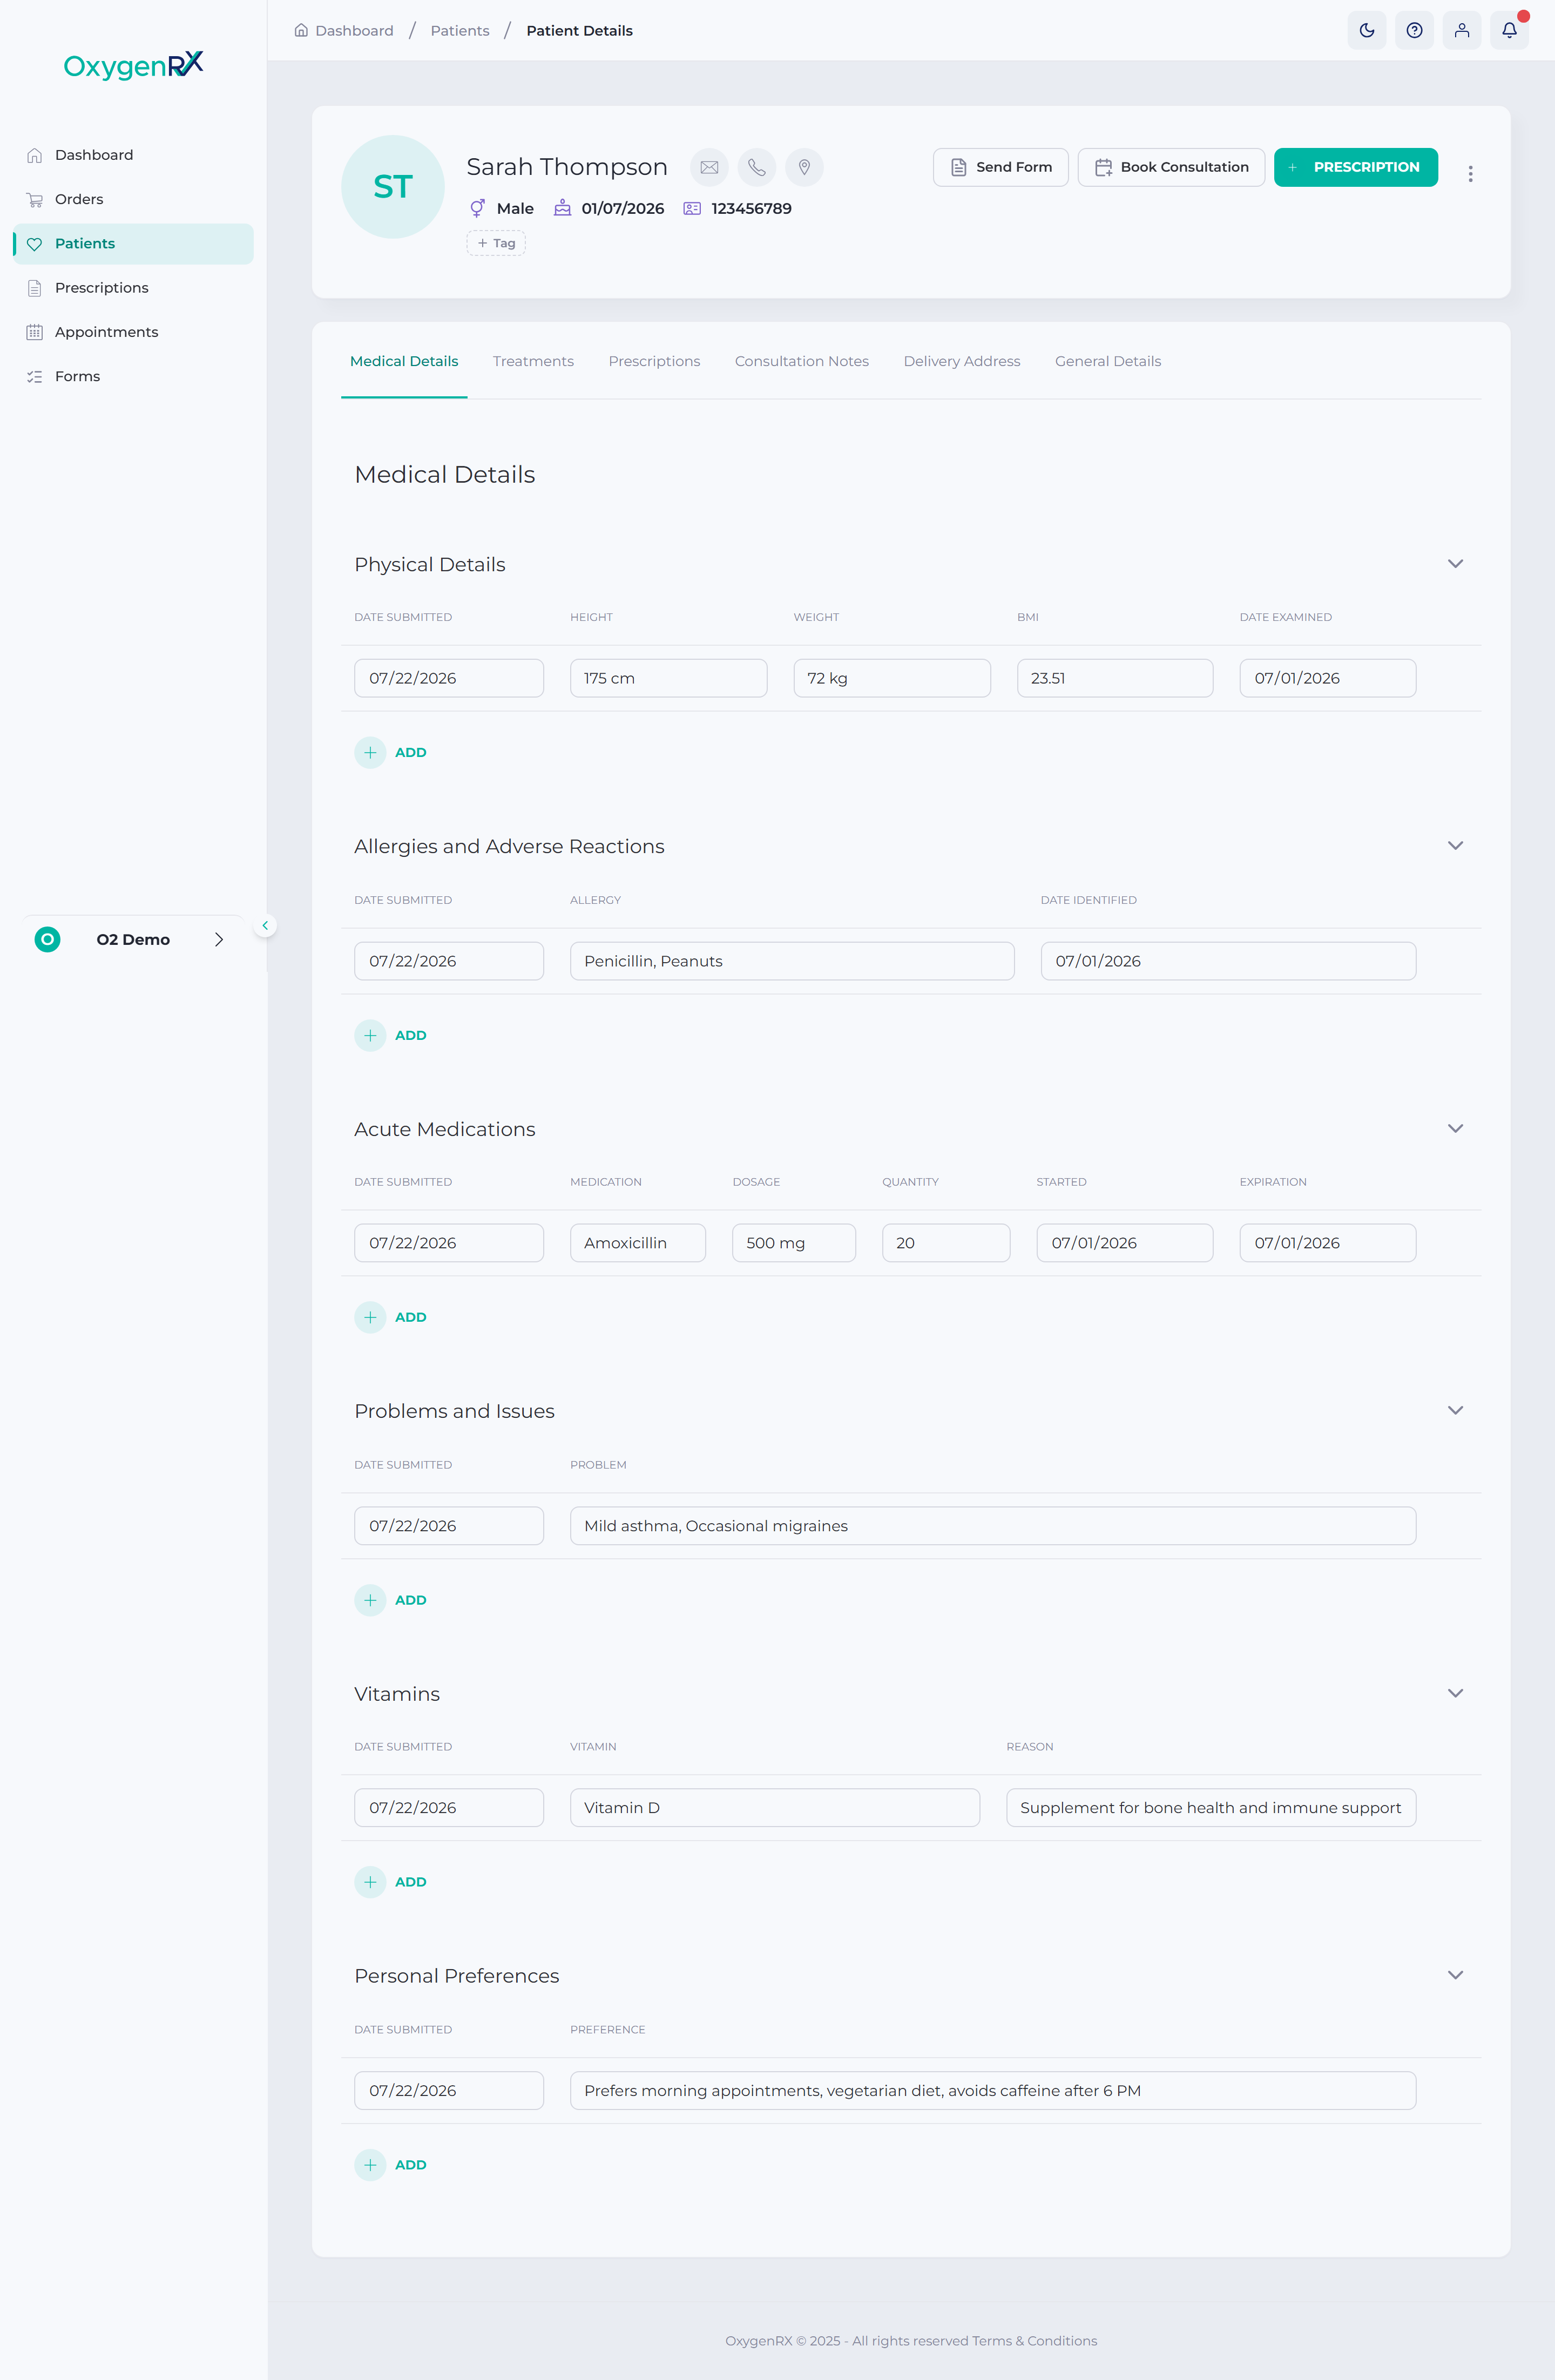Collapse the Allergies and Adverse Reactions chevron

(1455, 846)
